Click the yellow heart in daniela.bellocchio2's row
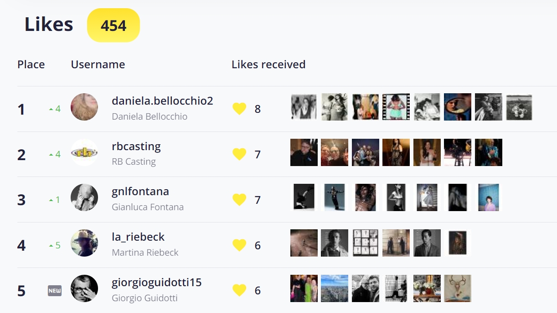Viewport: 557px width, 313px height. 239,109
